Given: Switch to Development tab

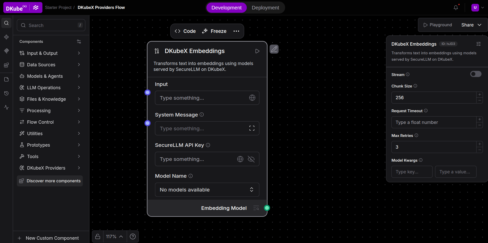Looking at the screenshot, I should [x=226, y=8].
